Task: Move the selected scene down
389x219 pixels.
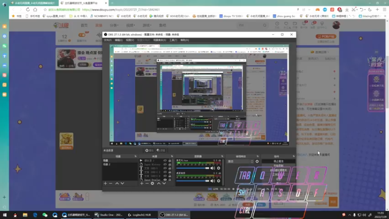Action: [123, 183]
